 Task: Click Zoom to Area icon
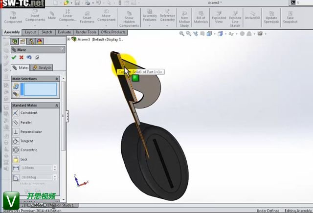click(188, 34)
